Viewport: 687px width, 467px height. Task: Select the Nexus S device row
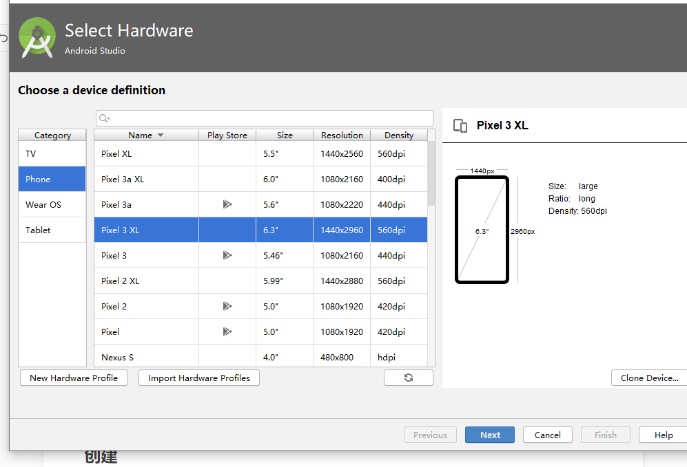[260, 357]
